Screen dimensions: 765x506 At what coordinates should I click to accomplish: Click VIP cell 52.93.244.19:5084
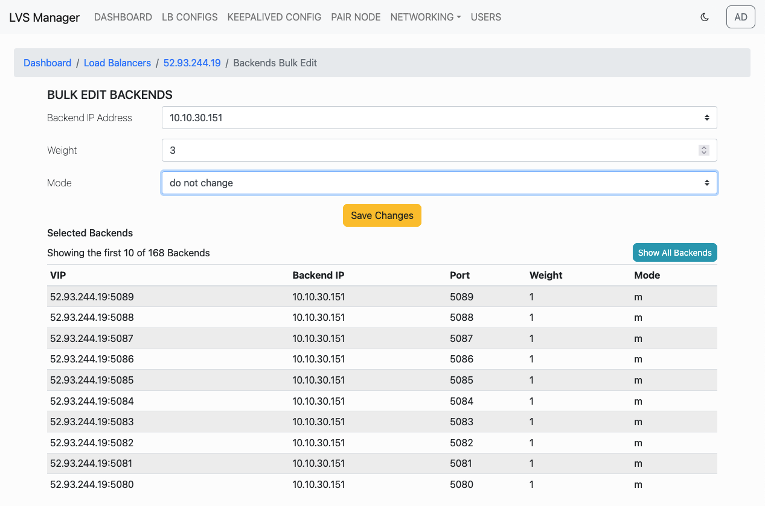tap(92, 401)
